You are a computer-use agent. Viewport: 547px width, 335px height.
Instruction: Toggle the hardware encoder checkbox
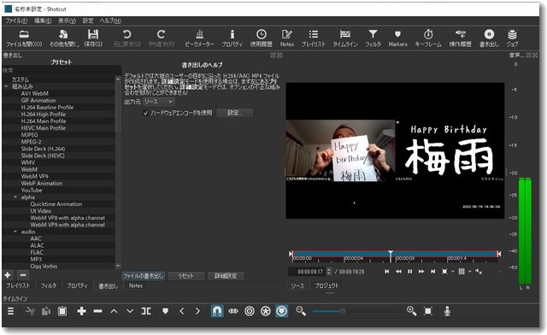point(146,113)
